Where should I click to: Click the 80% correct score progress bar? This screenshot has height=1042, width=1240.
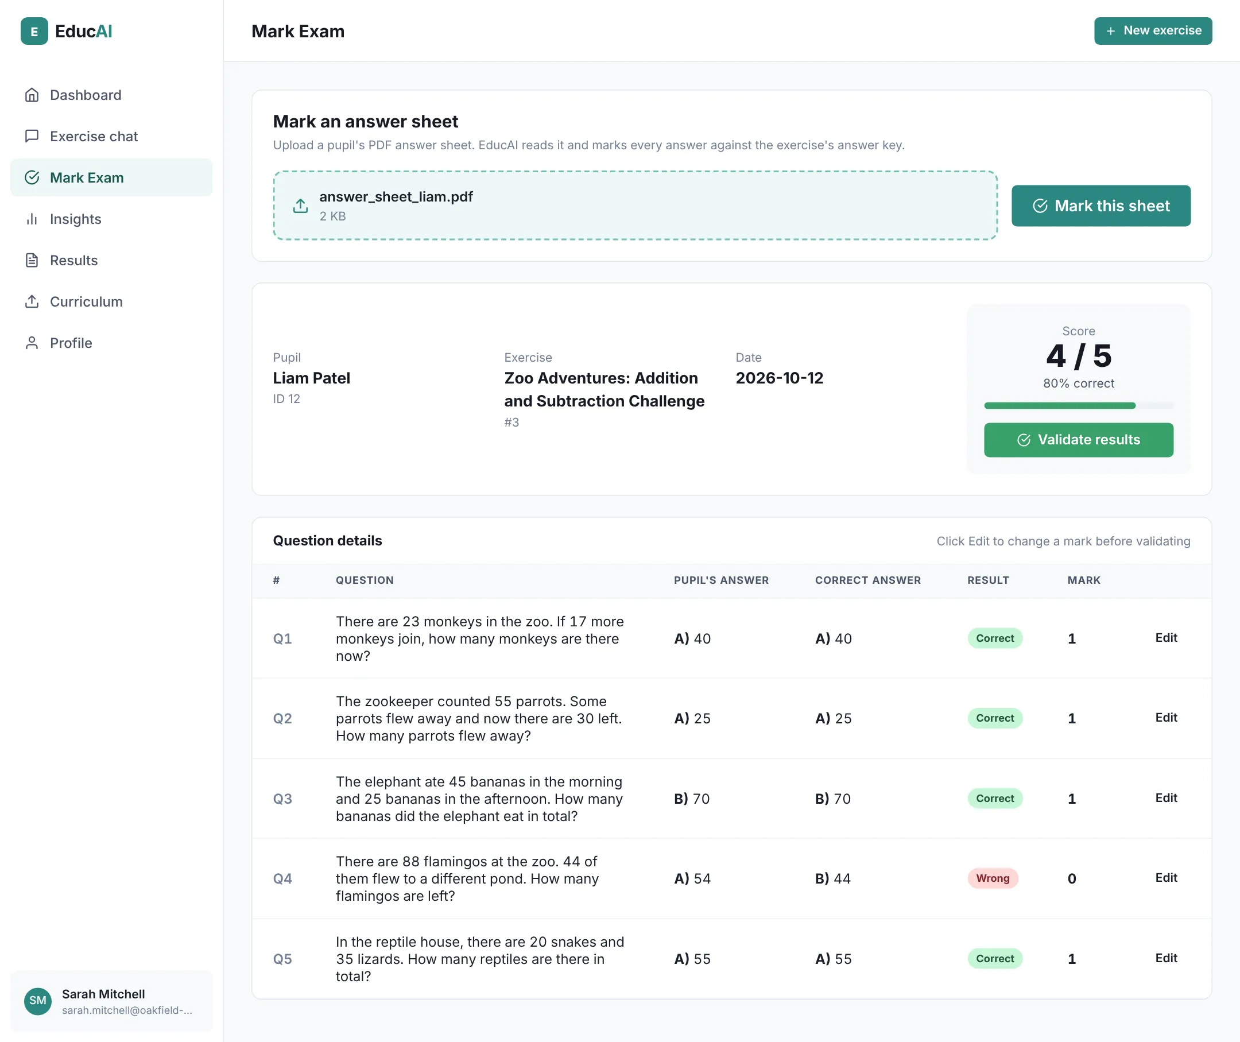point(1078,406)
